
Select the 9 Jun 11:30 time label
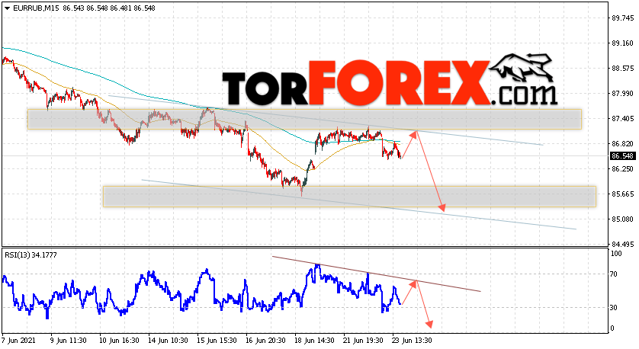(x=69, y=340)
